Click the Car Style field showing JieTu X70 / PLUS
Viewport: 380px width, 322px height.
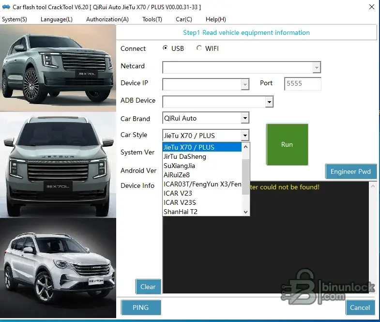pos(202,135)
